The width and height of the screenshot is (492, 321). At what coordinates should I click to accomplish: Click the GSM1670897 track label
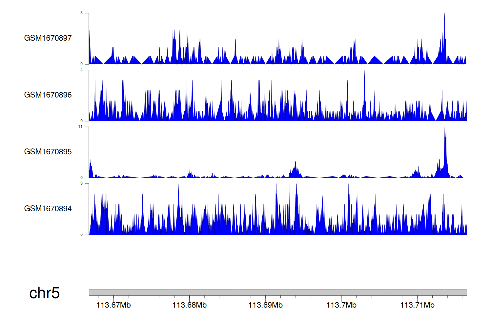[x=48, y=38]
